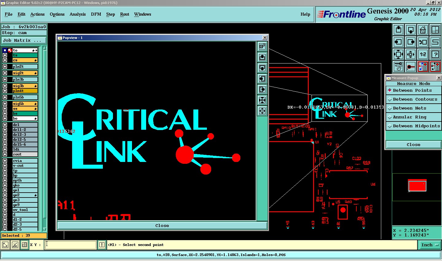This screenshot has width=442, height=261.
Task: Pan view right in main toolbar
Action: coord(411,42)
